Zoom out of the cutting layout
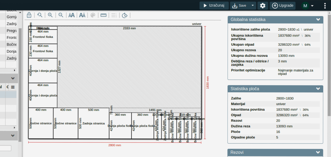This screenshot has width=331, height=157. coord(61,15)
